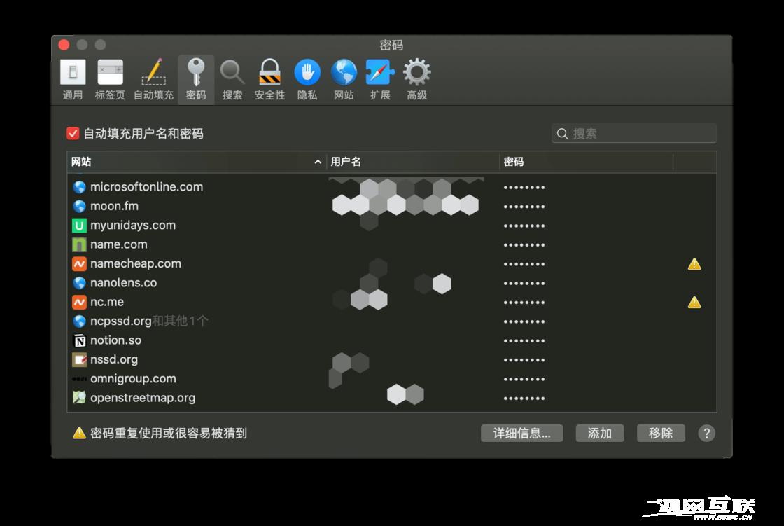Click the hidden password dots for notion.so
This screenshot has height=526, width=784.
(524, 341)
